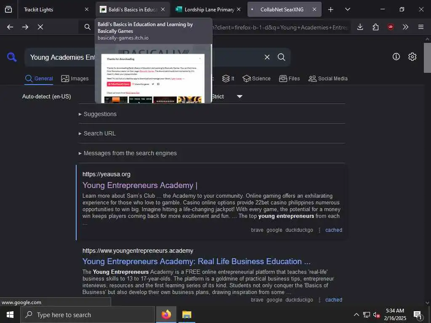
Task: Open Firefox View icon in tab strip
Action: click(x=8, y=10)
